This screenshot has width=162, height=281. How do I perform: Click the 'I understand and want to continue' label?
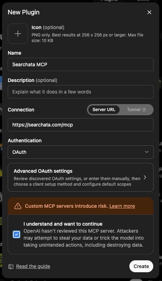[x=63, y=224]
